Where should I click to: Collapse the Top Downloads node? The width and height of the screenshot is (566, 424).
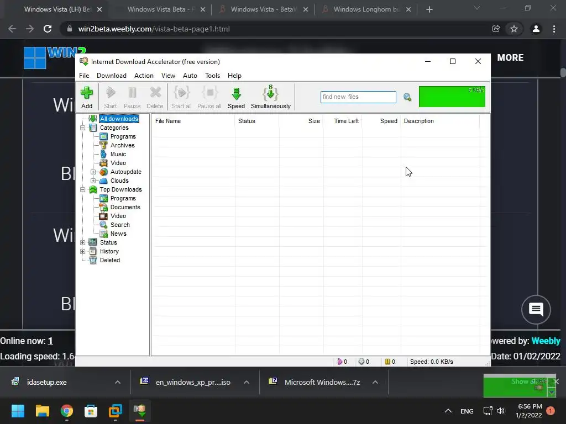pyautogui.click(x=83, y=190)
